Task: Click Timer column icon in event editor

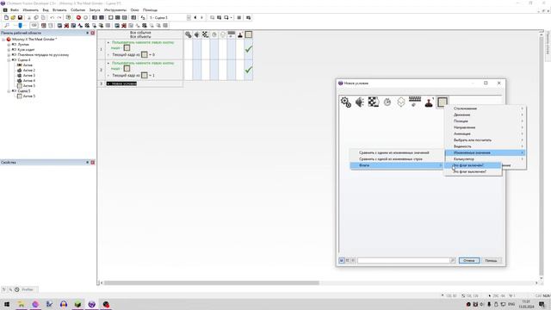Action: click(214, 34)
